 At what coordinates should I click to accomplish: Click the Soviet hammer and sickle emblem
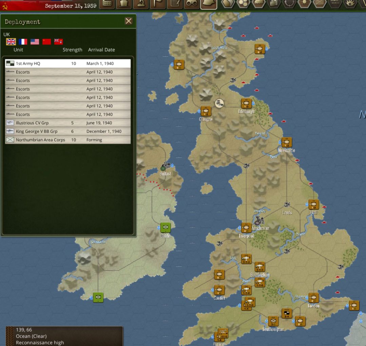[5, 6]
